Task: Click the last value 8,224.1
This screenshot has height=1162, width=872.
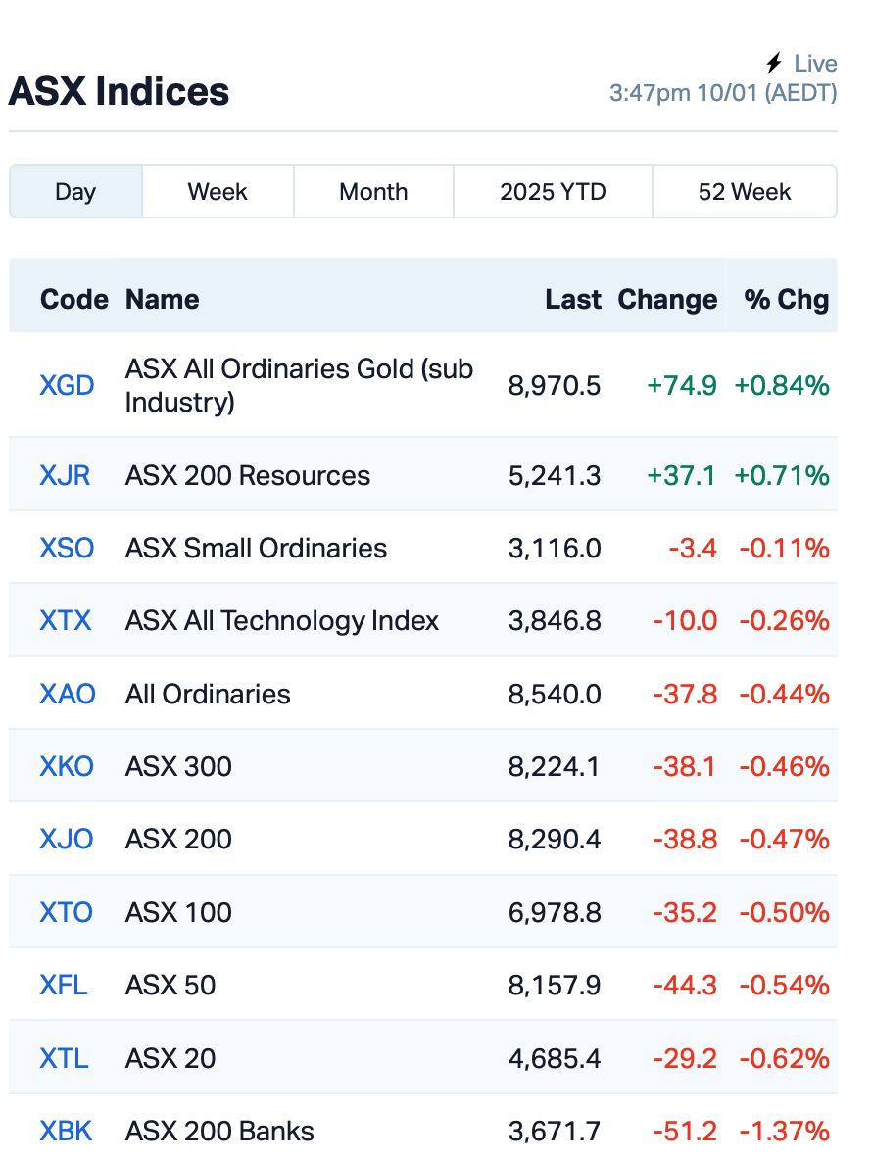Action: coord(555,766)
